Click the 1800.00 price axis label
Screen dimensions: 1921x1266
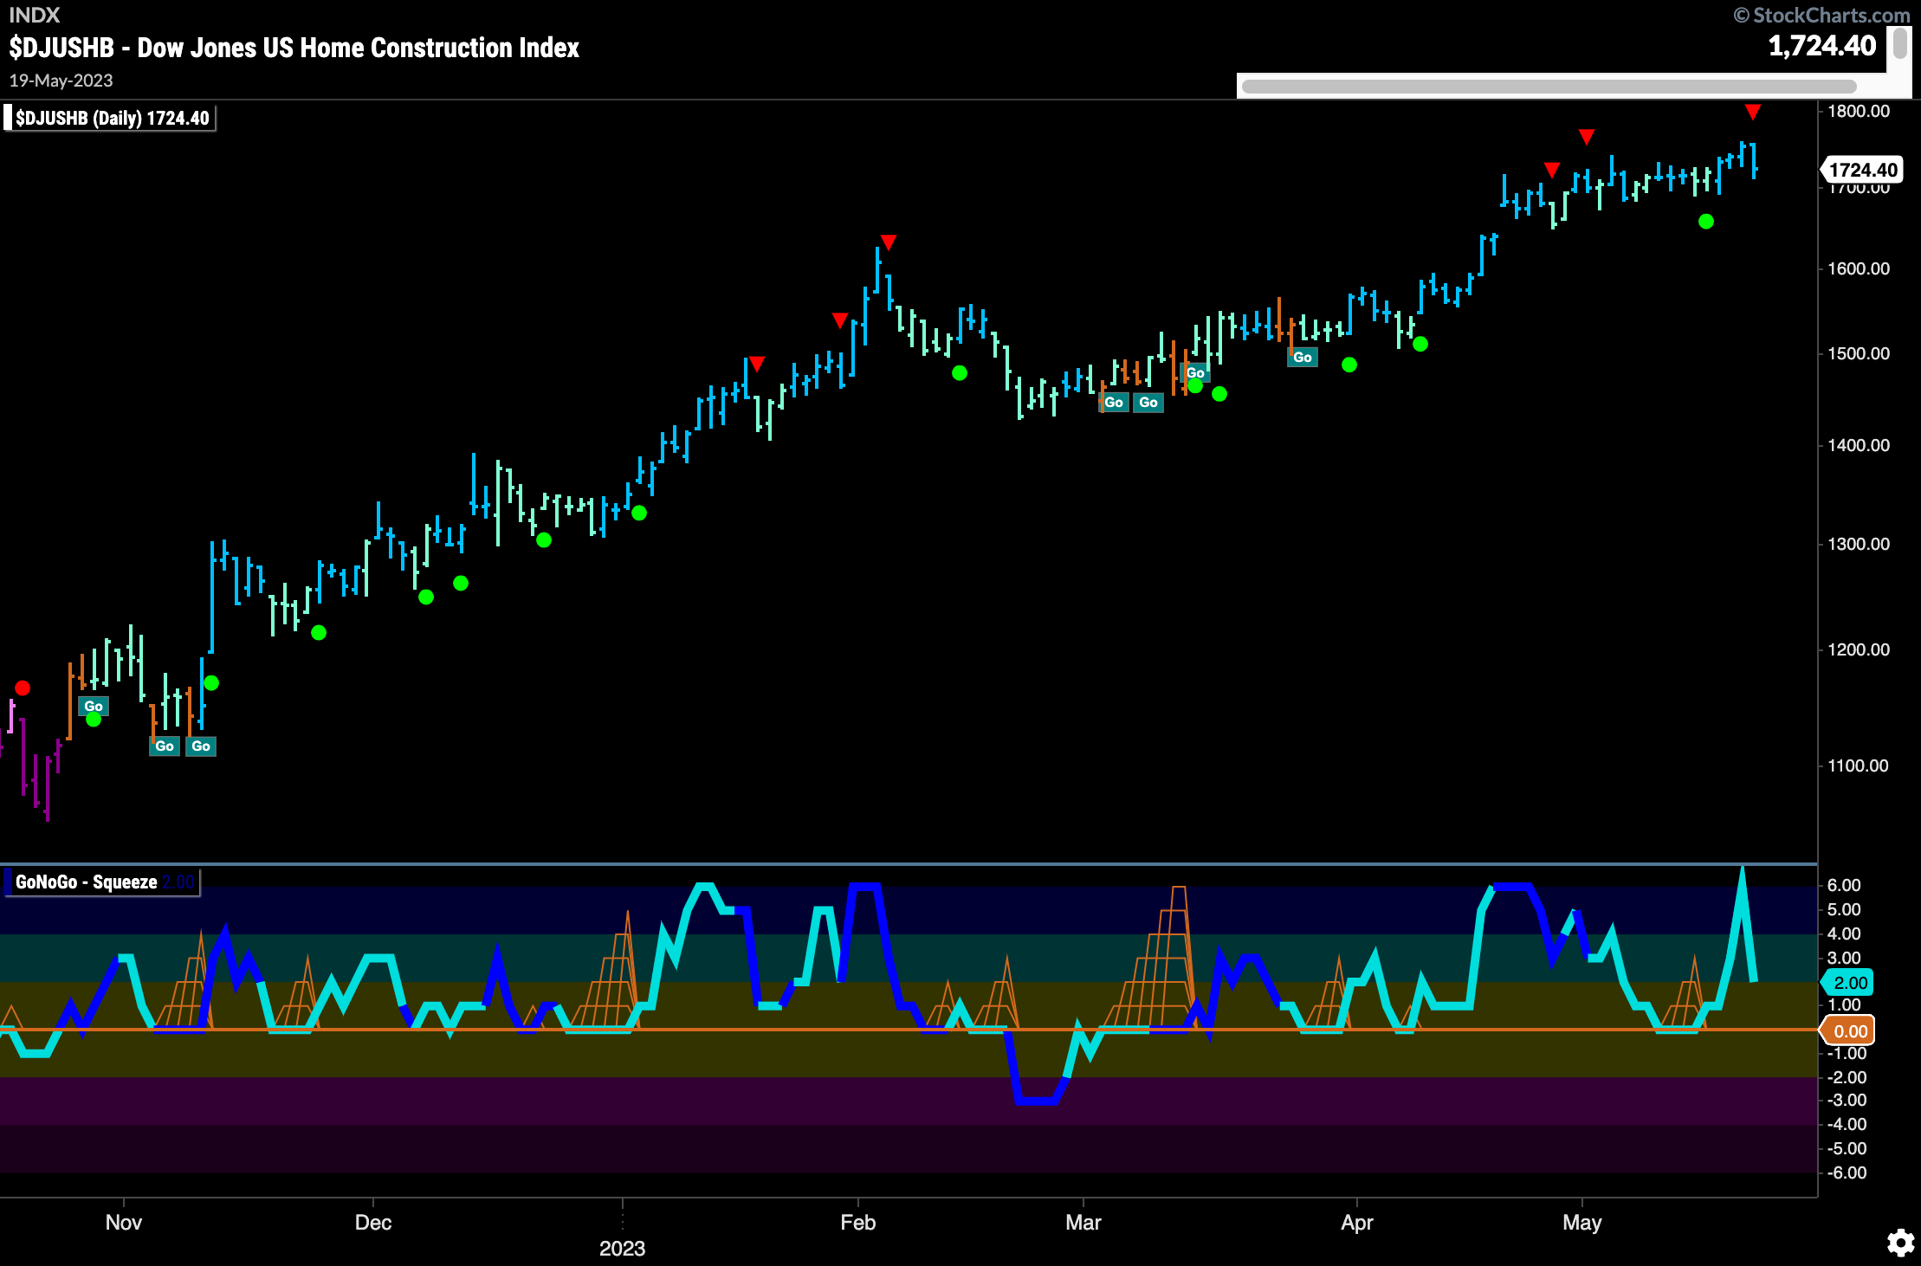click(x=1859, y=111)
